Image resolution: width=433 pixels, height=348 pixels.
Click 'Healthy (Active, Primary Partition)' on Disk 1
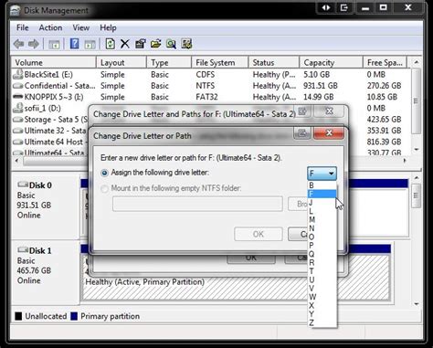(x=144, y=282)
